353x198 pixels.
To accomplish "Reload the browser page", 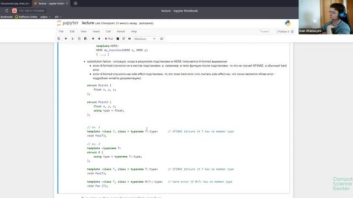I will [x=7, y=10].
